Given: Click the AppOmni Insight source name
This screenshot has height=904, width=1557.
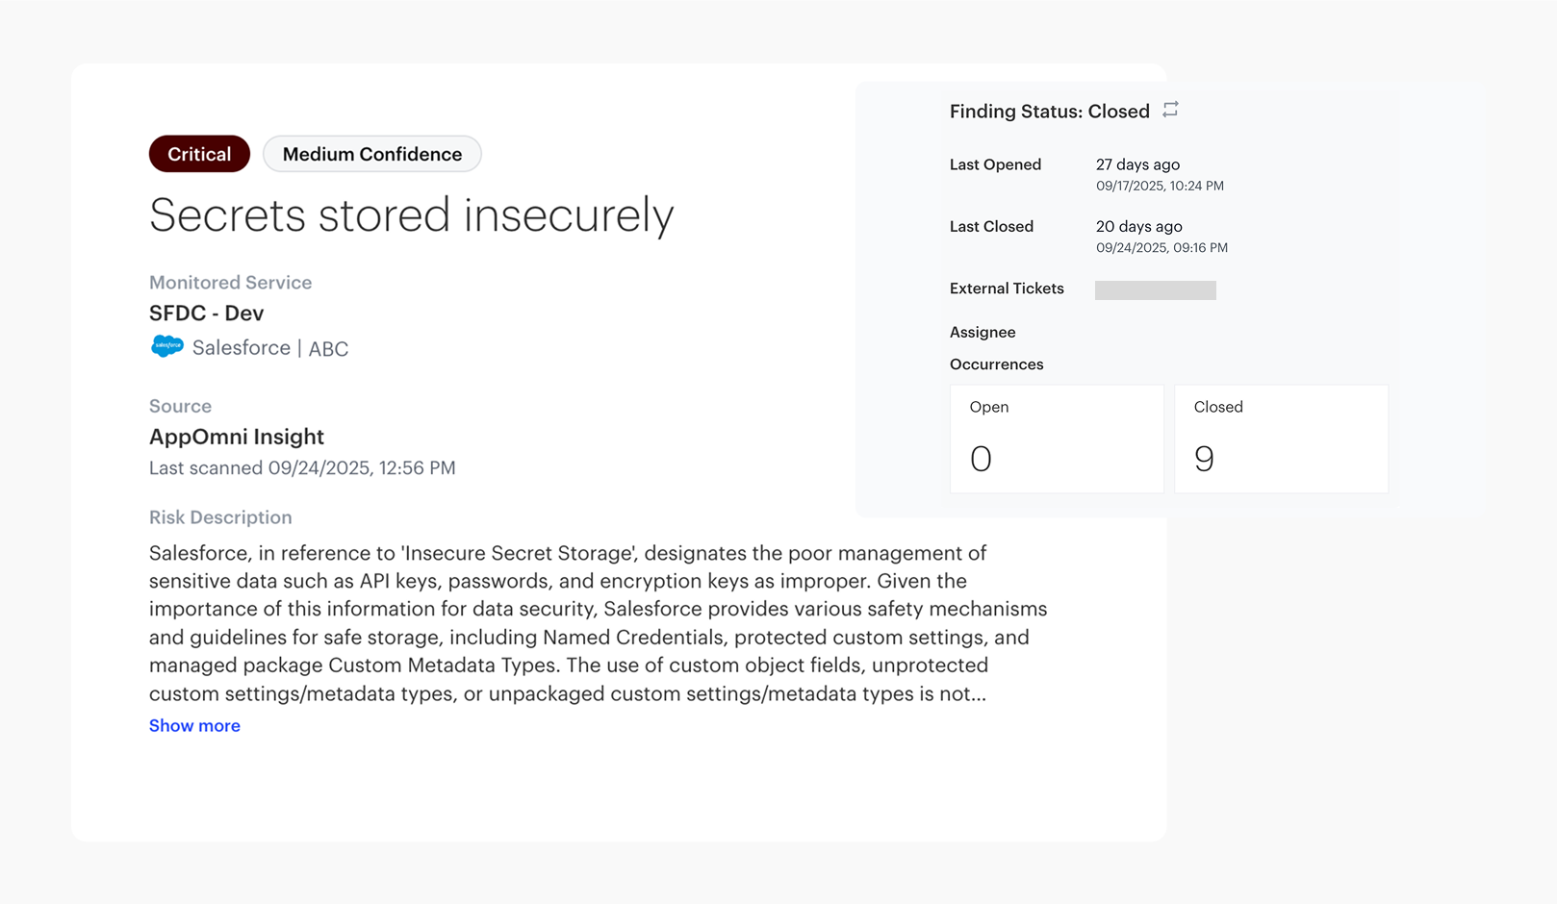Looking at the screenshot, I should tap(237, 437).
